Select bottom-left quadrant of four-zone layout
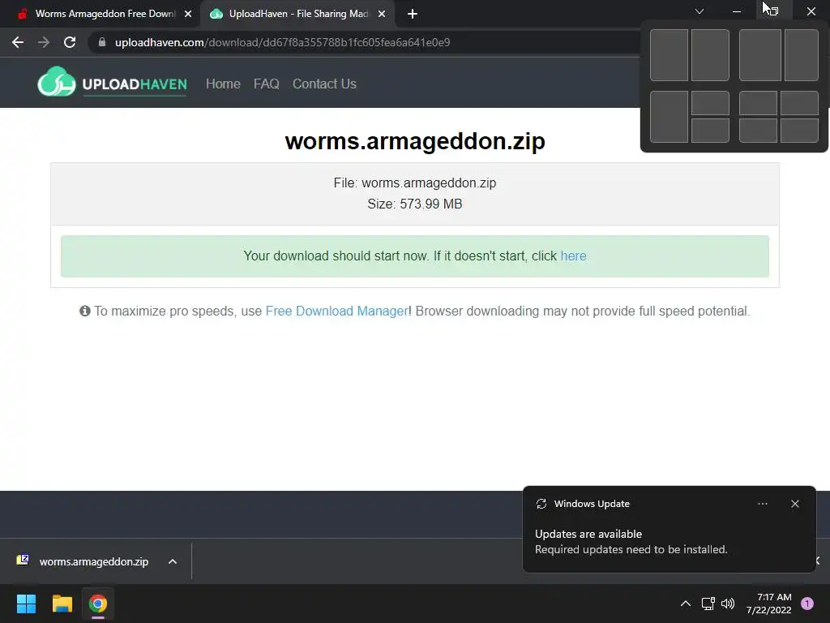This screenshot has width=830, height=623. tap(758, 131)
